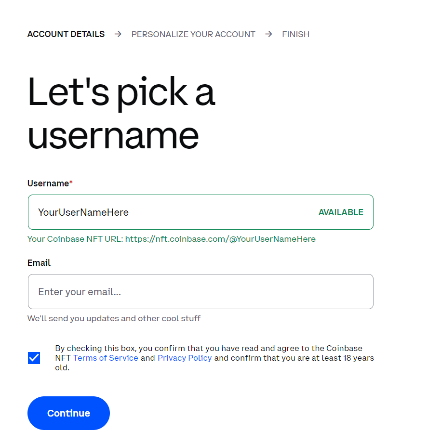The image size is (441, 444).
Task: Jump to the FINISH step
Action: (295, 34)
